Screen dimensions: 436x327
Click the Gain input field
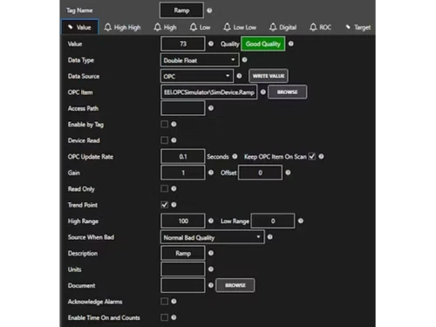click(182, 173)
